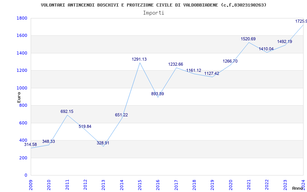307x192 pixels.
Task: Click the x-axis year 2020
Action: [x=231, y=185]
